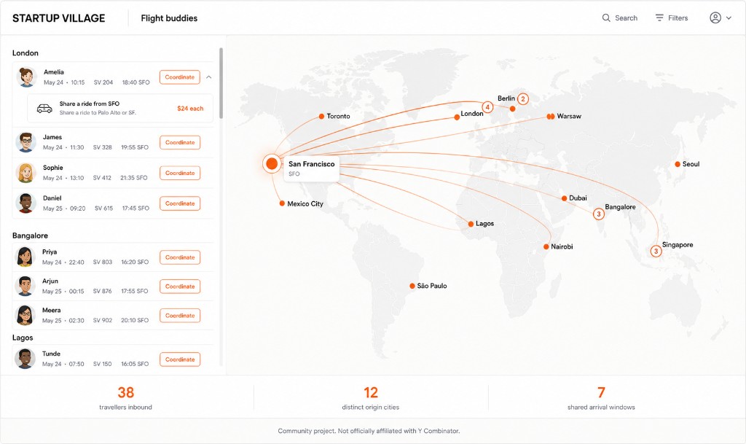
Task: Click the Singapore cluster badge showing 3
Action: 656,252
